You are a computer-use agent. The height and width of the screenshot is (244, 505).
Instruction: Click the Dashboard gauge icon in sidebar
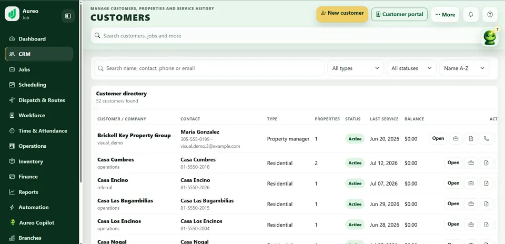(12, 39)
